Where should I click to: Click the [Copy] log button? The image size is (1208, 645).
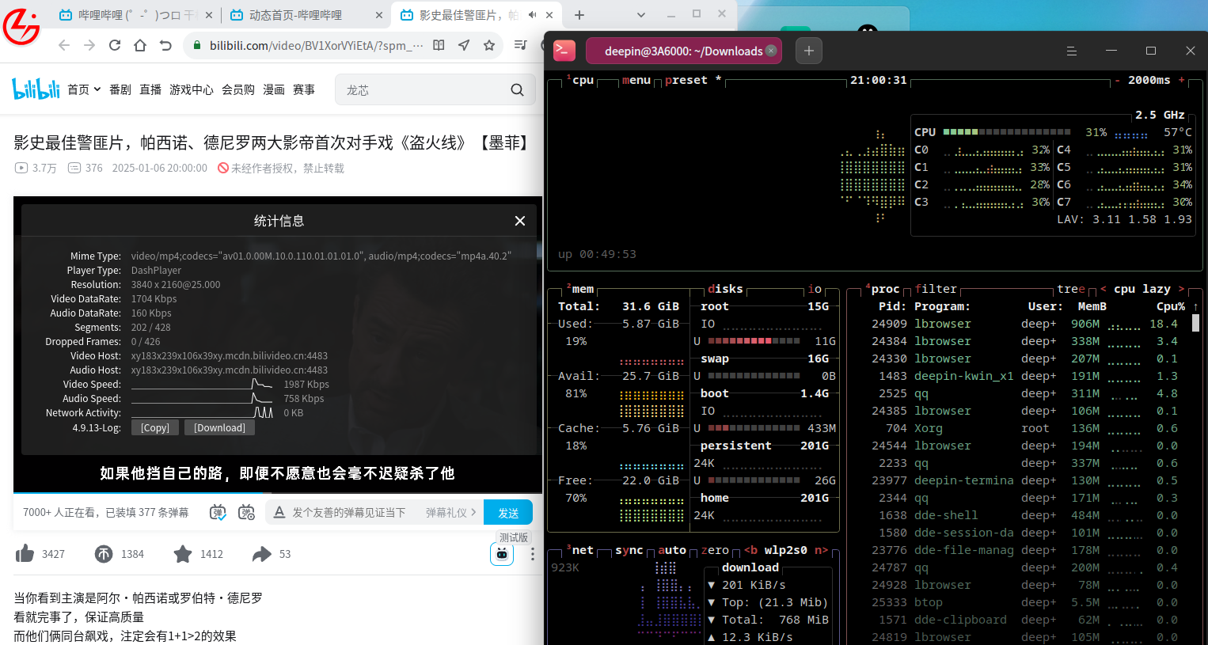155,427
